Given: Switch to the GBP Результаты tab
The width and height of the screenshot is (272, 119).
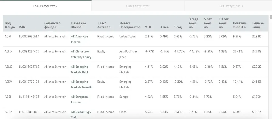Looking at the screenshot, I should 231,6.
